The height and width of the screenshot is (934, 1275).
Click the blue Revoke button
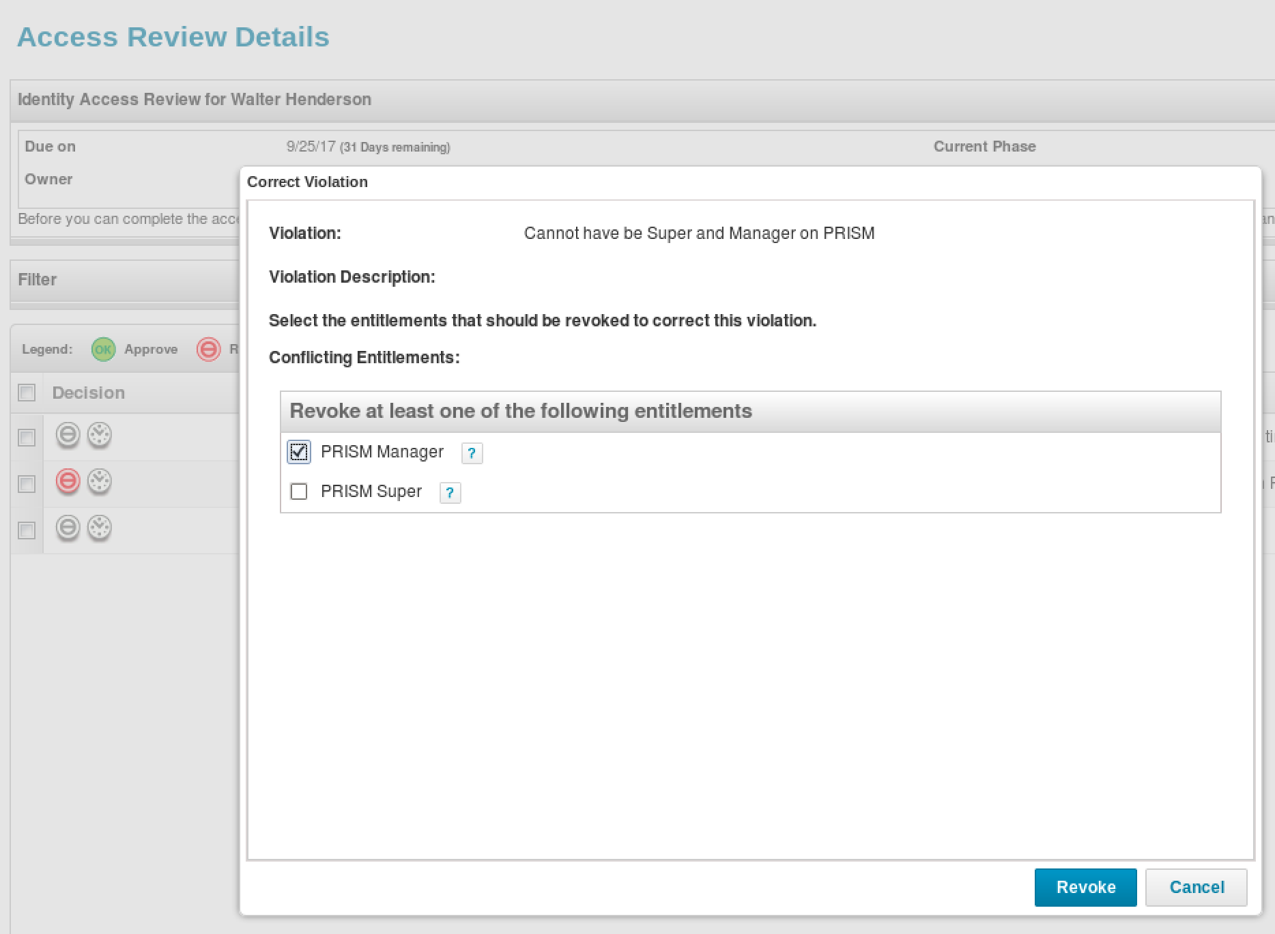[x=1086, y=888]
